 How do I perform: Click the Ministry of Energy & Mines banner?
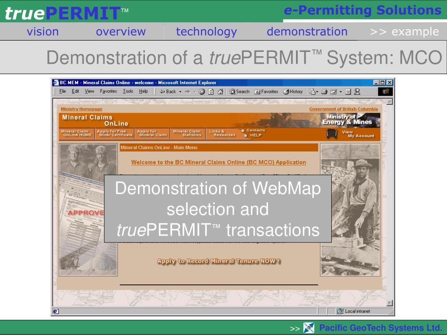(347, 120)
